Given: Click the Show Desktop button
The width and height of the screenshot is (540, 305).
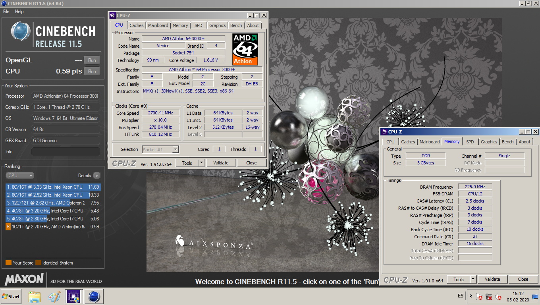Looking at the screenshot, I should [535, 296].
